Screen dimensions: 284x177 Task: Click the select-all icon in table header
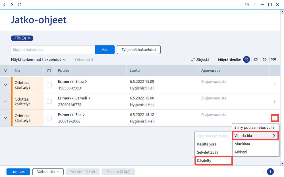(49, 70)
